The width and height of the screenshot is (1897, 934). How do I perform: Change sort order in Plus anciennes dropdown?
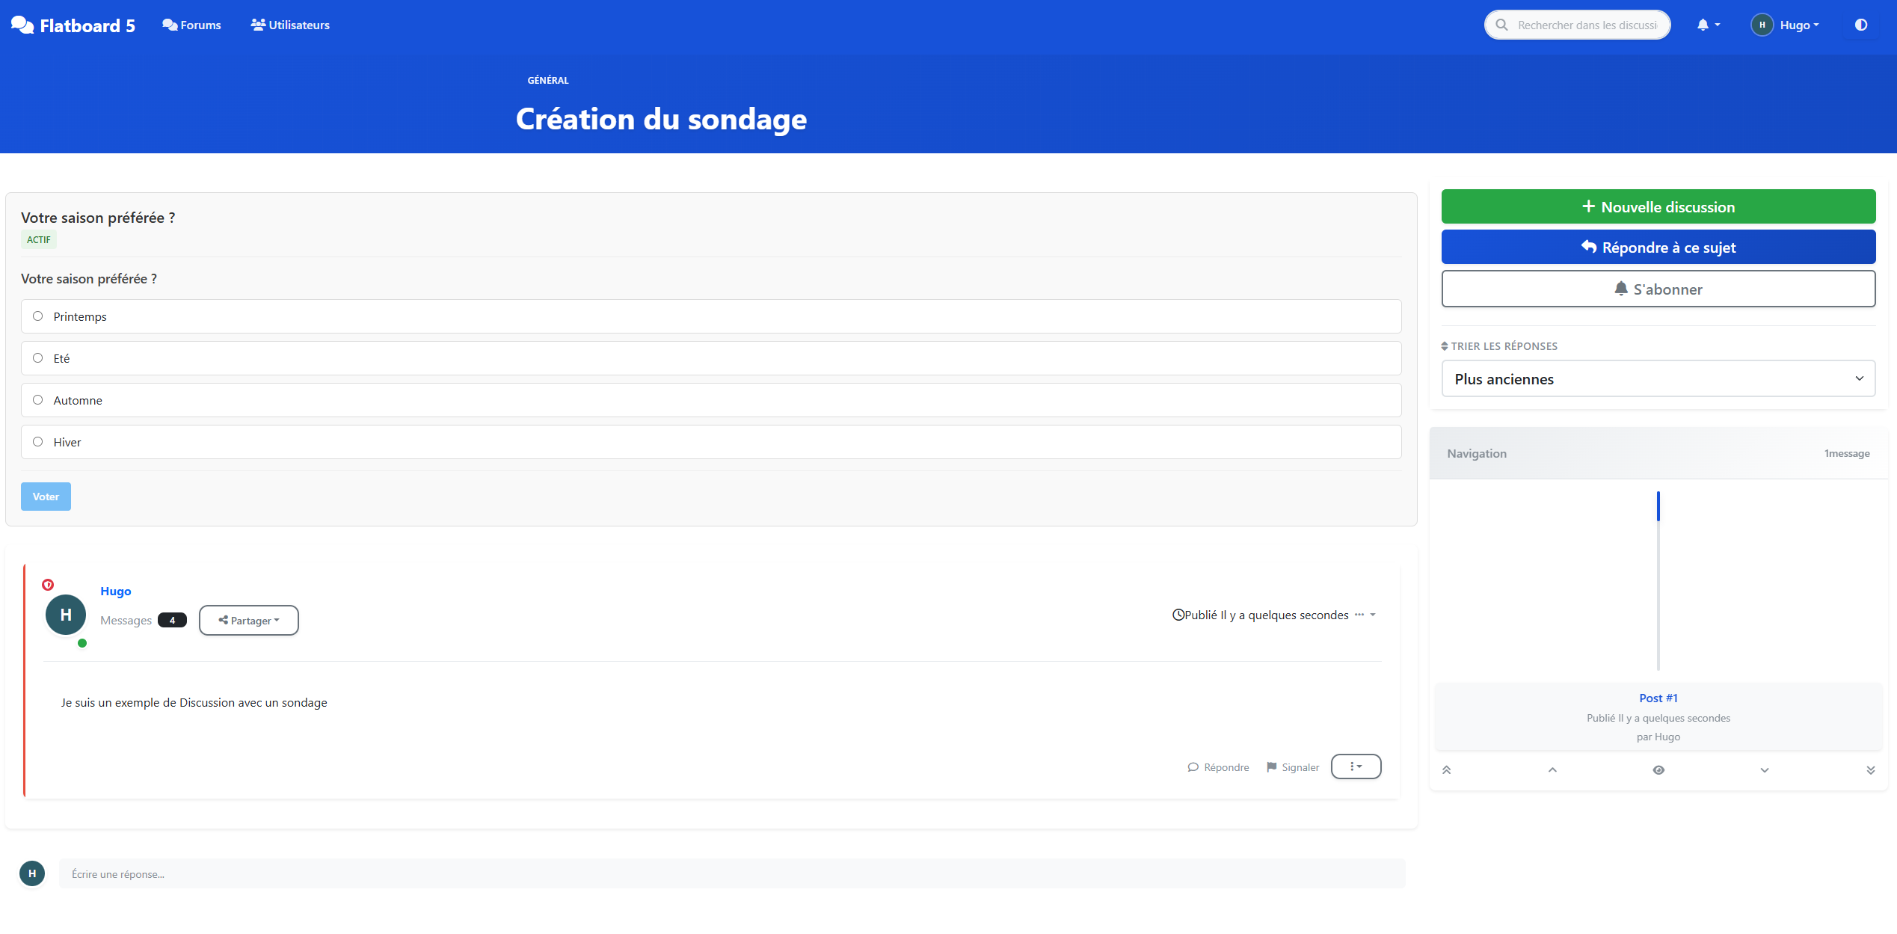(1658, 378)
